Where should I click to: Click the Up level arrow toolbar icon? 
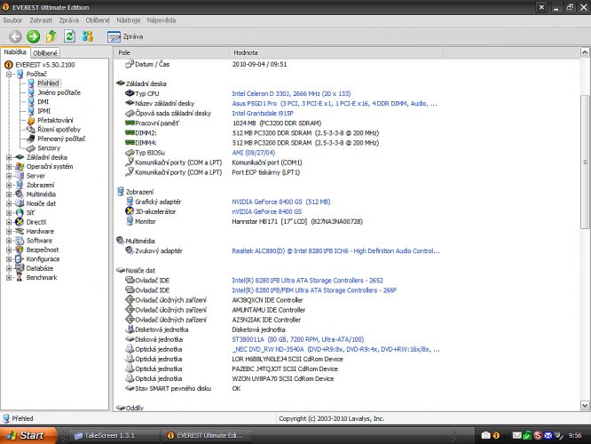coord(51,36)
